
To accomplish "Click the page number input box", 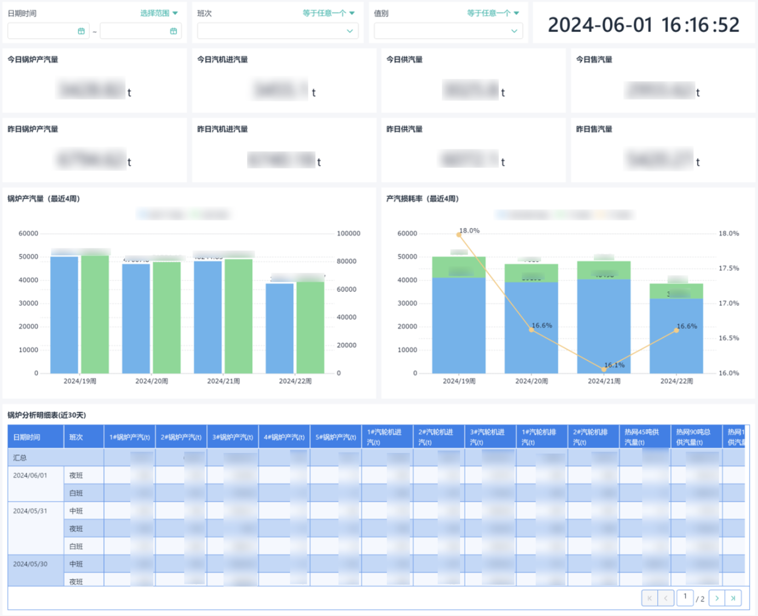I will click(x=685, y=597).
